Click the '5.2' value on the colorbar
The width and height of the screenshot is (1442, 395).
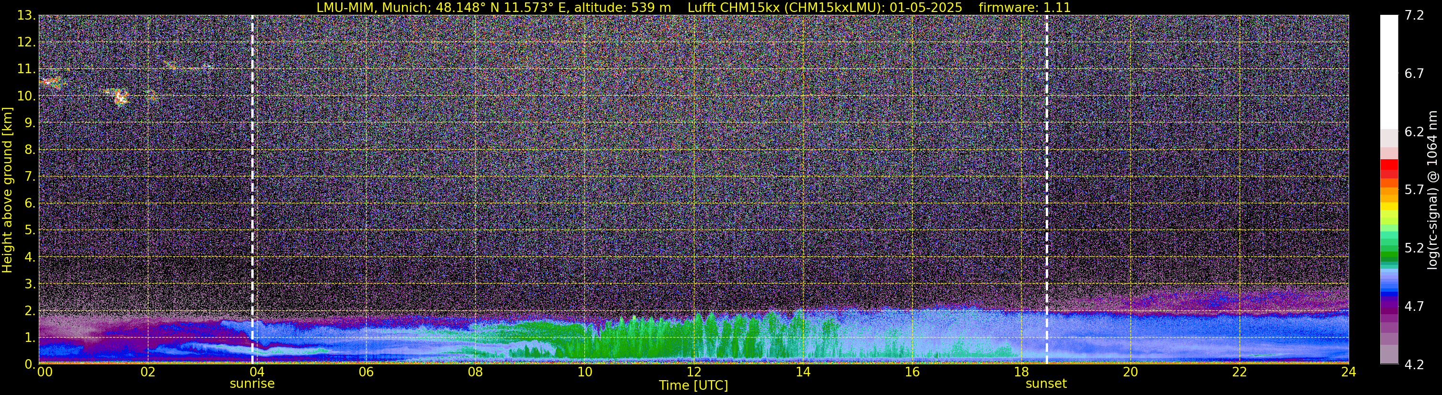point(1414,248)
